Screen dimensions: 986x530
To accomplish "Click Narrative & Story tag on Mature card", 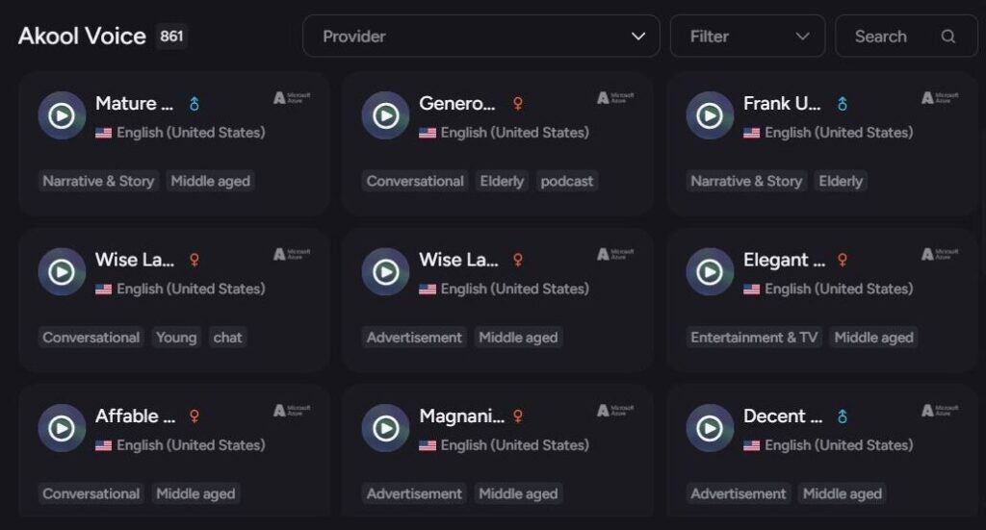I will (x=98, y=181).
